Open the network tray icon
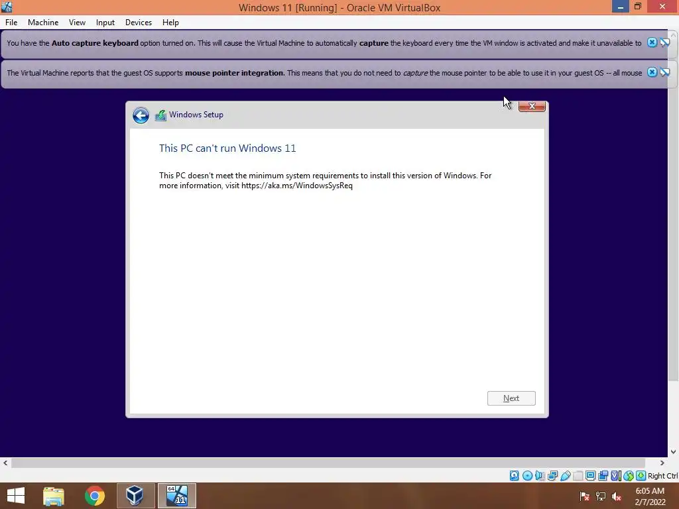The height and width of the screenshot is (509, 679). [601, 496]
